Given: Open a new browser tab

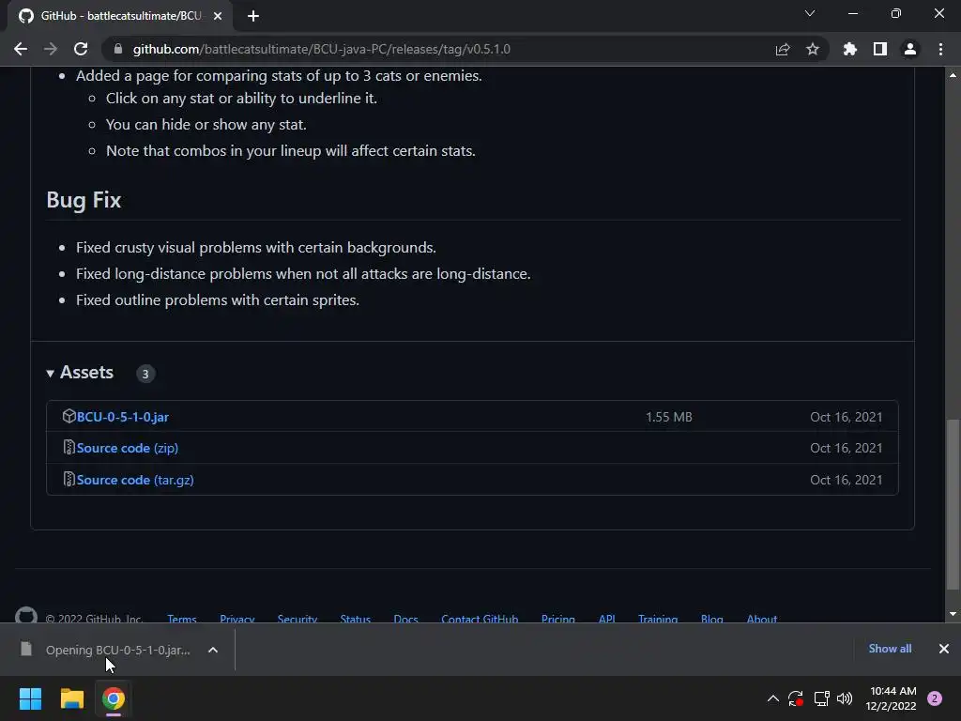Looking at the screenshot, I should click(x=253, y=16).
